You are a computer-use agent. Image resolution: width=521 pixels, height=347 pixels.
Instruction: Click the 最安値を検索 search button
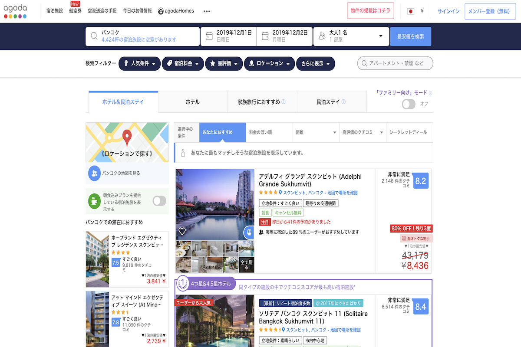coord(411,36)
